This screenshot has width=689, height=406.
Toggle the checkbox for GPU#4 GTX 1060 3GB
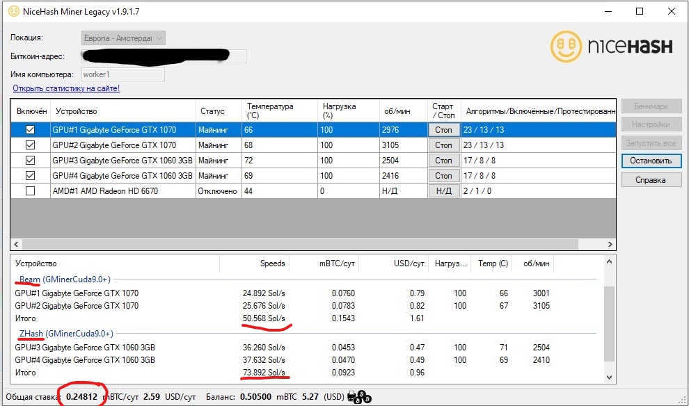pyautogui.click(x=29, y=175)
